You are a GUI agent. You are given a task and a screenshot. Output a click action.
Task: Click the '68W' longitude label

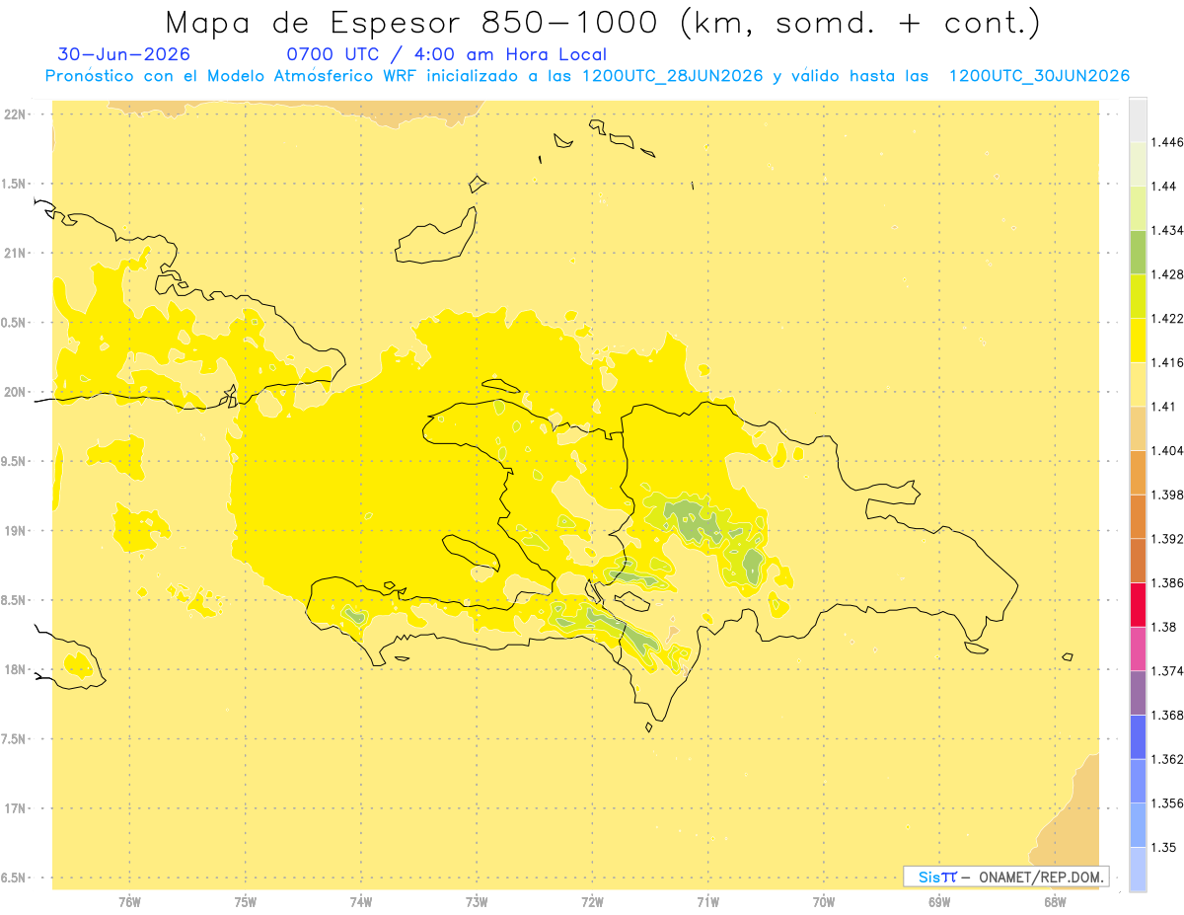pos(1055,902)
